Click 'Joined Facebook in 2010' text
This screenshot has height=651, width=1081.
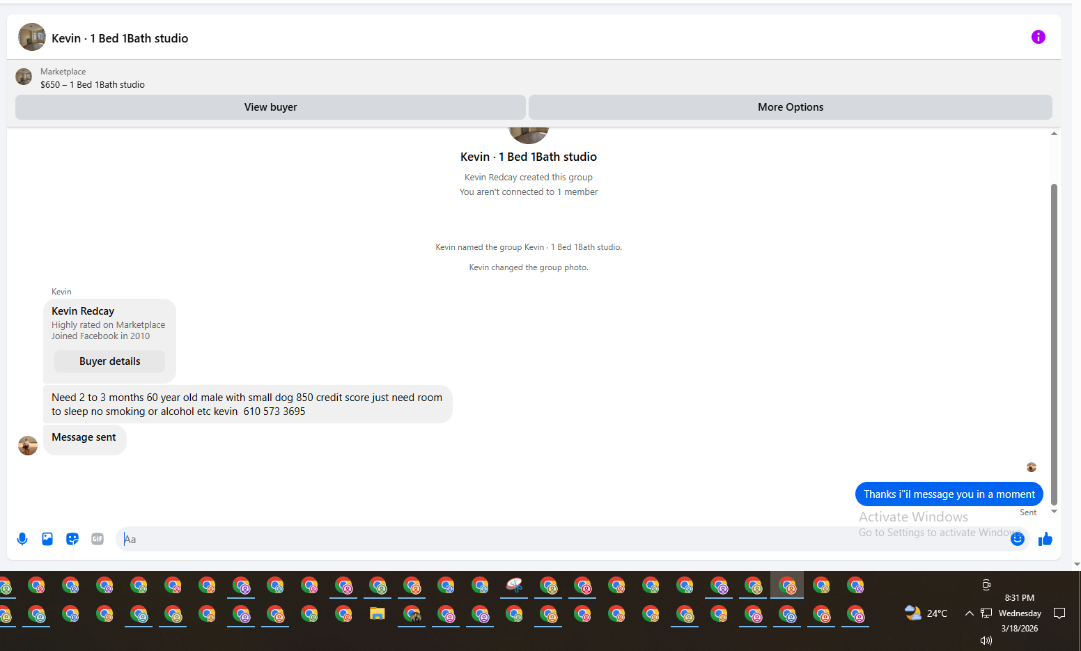pos(100,336)
